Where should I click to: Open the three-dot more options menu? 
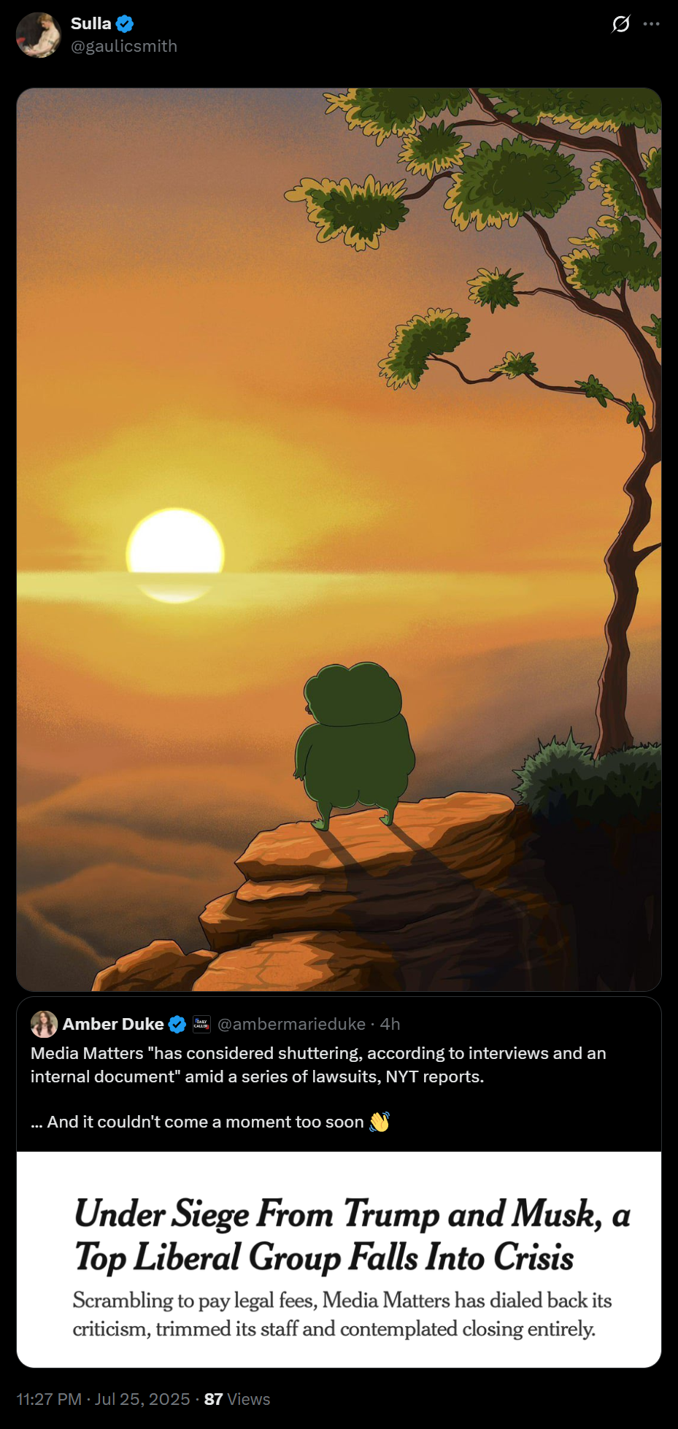tap(651, 24)
